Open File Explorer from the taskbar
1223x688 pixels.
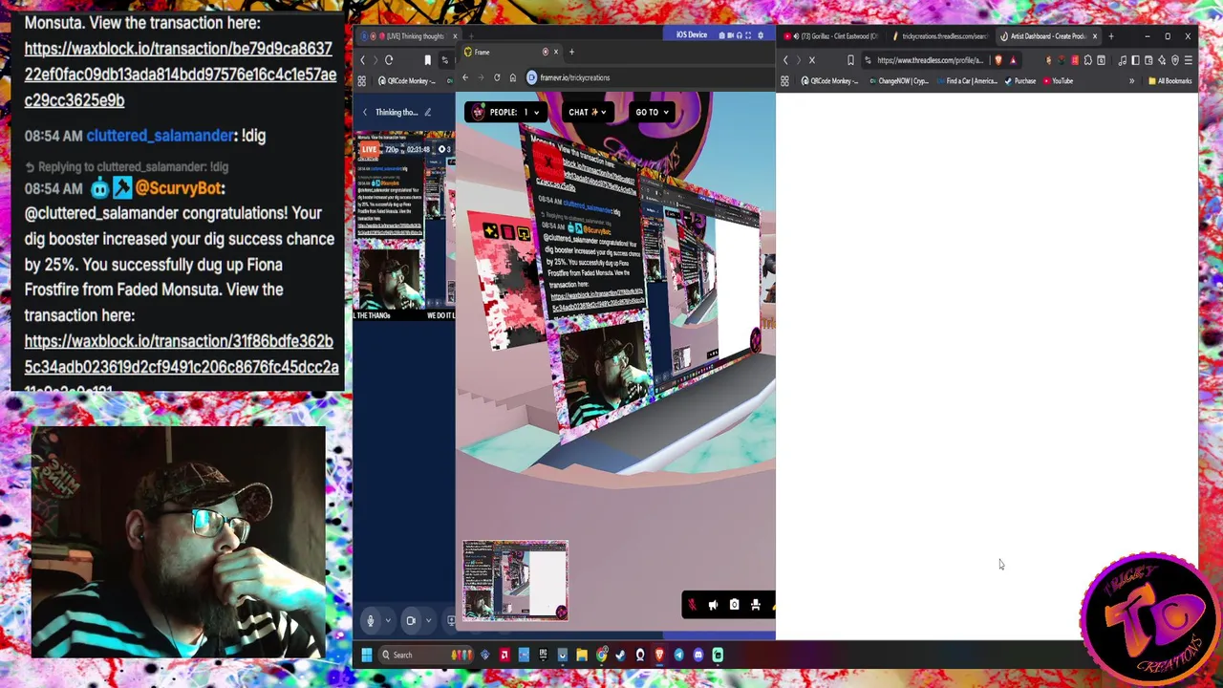(x=582, y=655)
